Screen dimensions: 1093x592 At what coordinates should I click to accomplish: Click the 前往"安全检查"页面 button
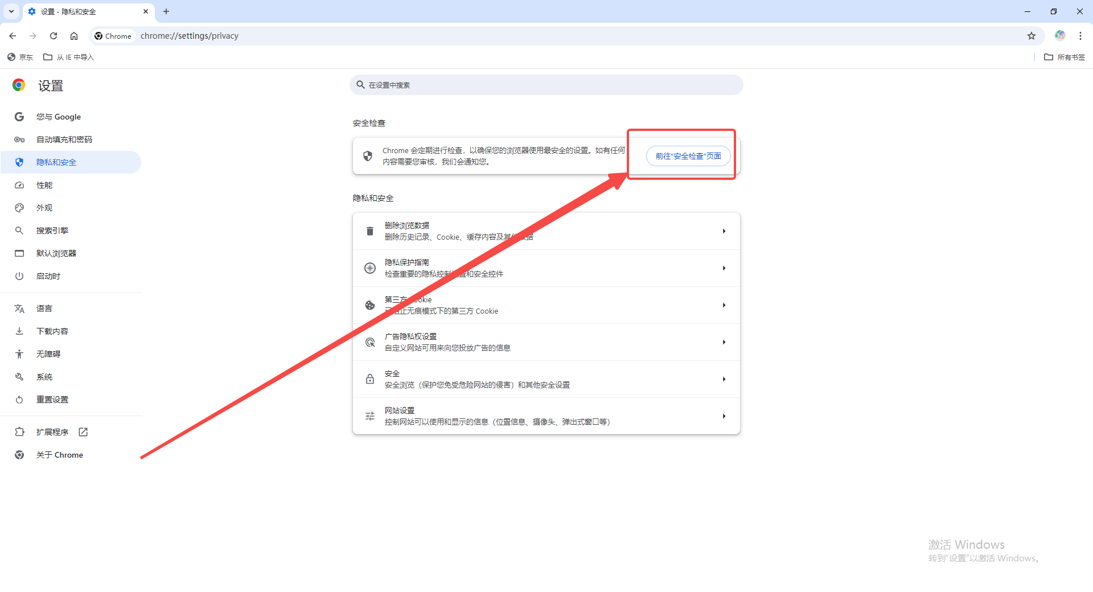[688, 156]
